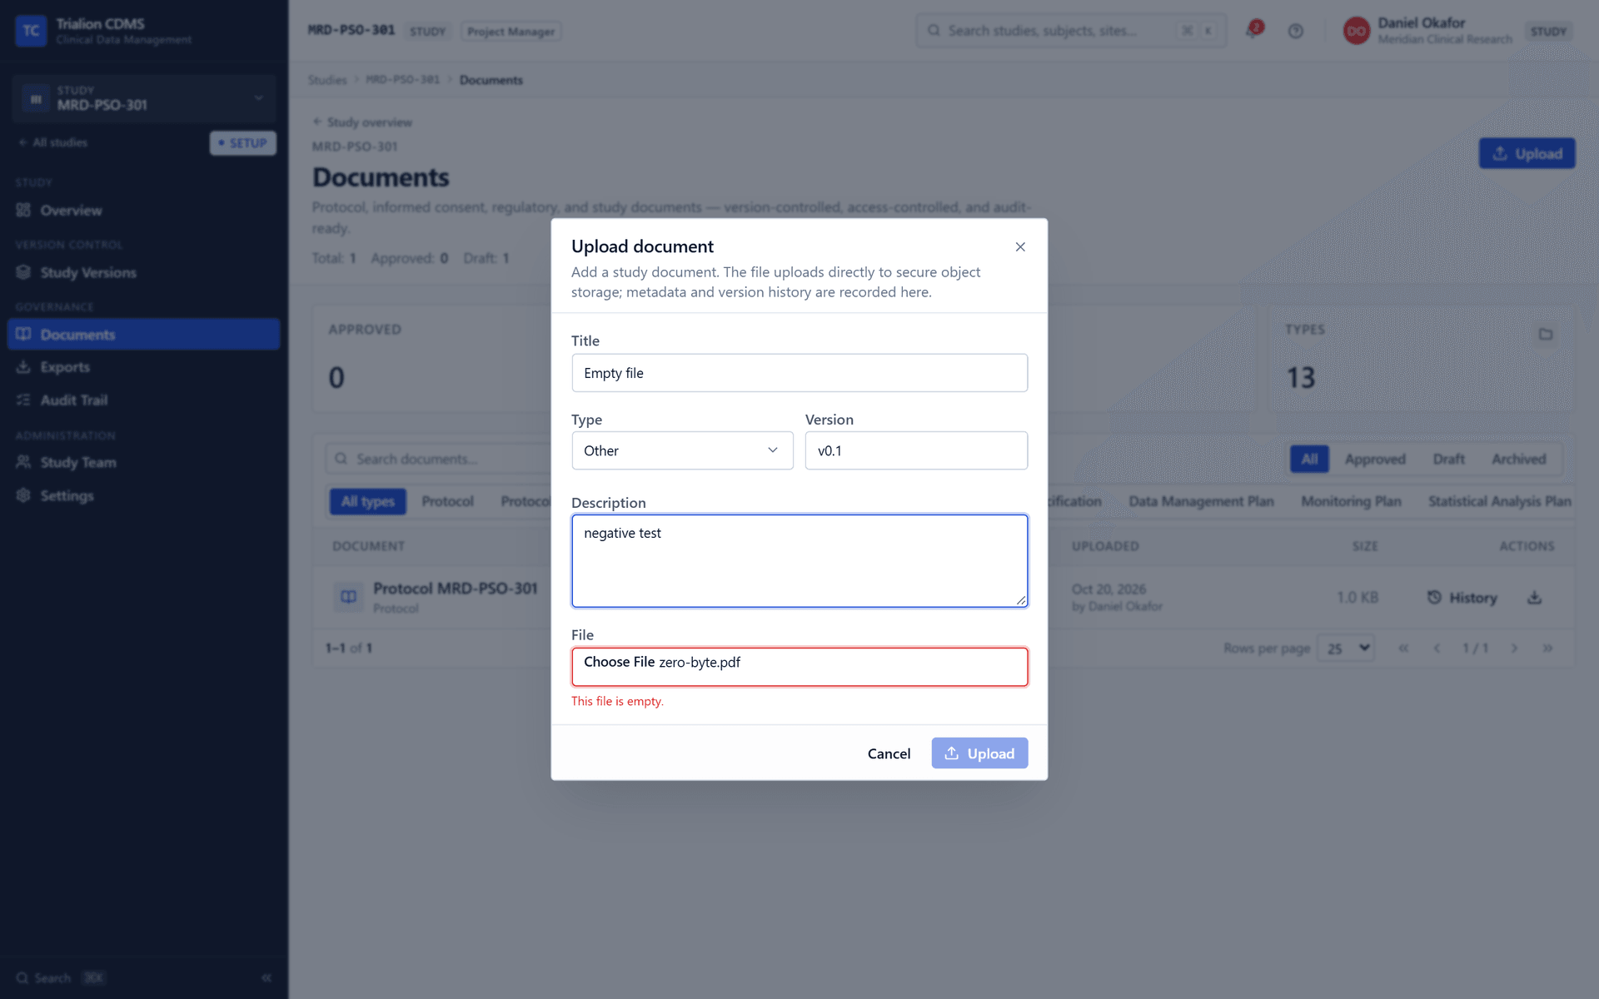Collapse the sidebar with double chevron icon
Viewport: 1599px width, 999px height.
[x=266, y=977]
